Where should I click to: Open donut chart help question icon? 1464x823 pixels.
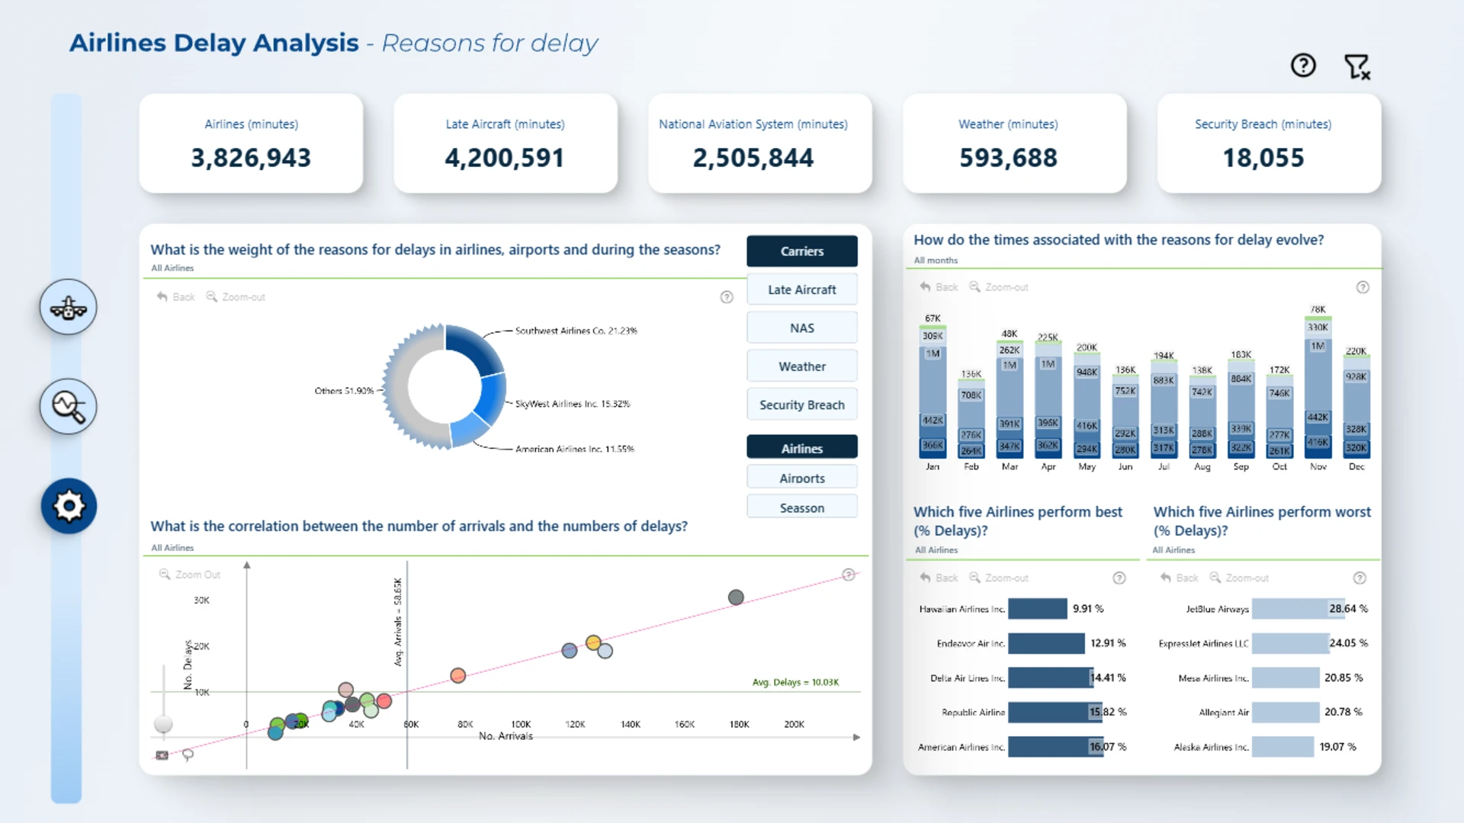727,297
